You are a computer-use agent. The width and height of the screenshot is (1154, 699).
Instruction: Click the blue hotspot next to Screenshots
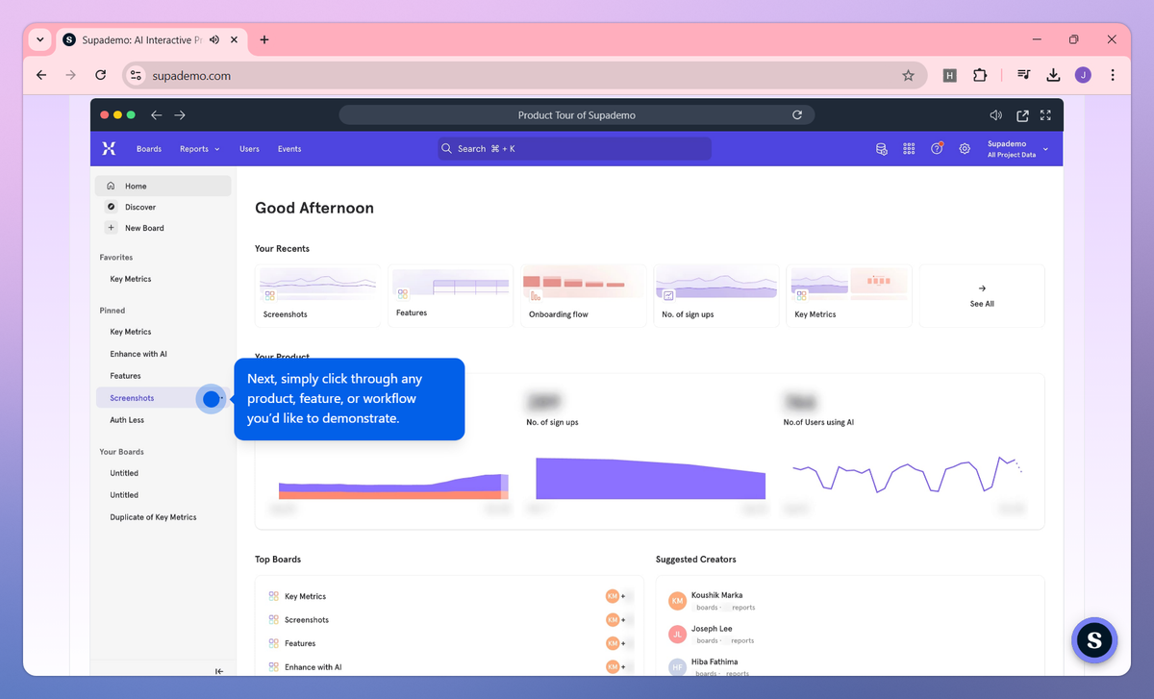(212, 399)
